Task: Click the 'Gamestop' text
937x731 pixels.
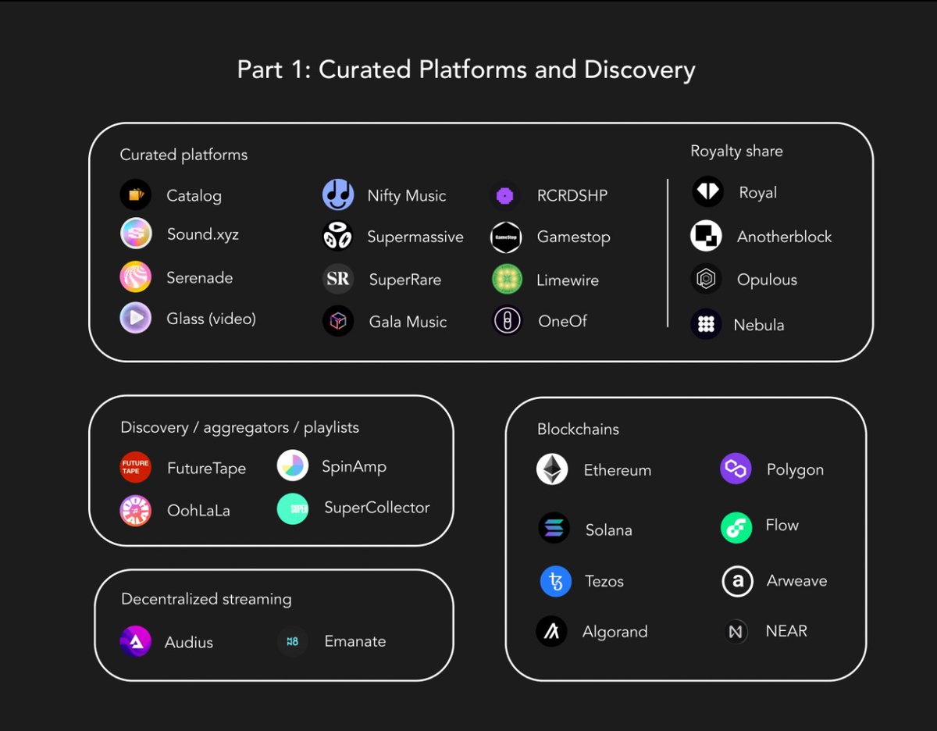Action: click(x=574, y=237)
